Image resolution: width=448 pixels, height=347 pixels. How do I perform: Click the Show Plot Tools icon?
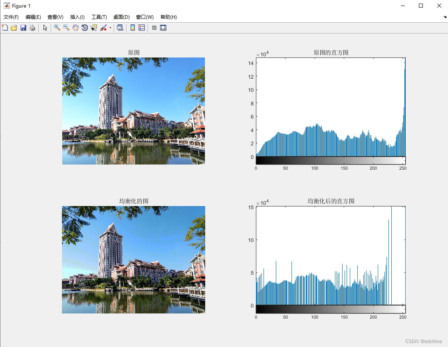coord(163,28)
